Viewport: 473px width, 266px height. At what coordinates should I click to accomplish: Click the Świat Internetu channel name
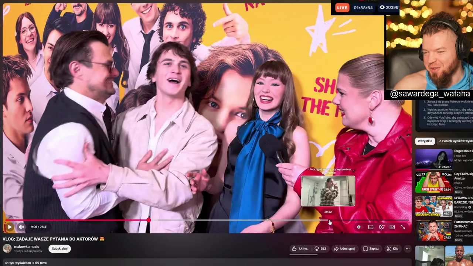[463, 231]
